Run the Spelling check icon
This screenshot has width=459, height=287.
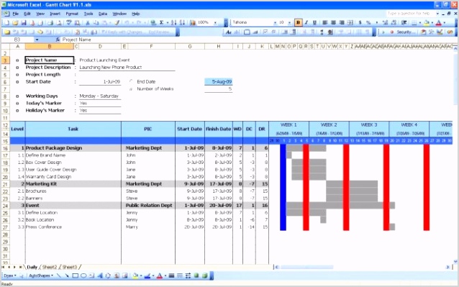point(69,23)
